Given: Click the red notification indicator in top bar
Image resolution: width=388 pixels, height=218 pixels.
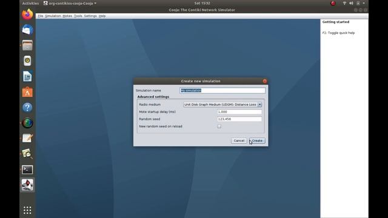Looking at the screenshot, I should point(333,3).
